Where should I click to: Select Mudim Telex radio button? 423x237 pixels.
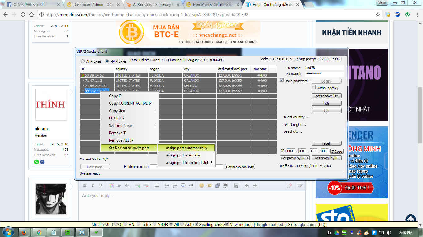[x=138, y=224]
